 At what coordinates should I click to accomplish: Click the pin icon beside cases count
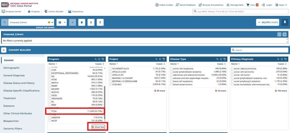pyautogui.click(x=285, y=22)
